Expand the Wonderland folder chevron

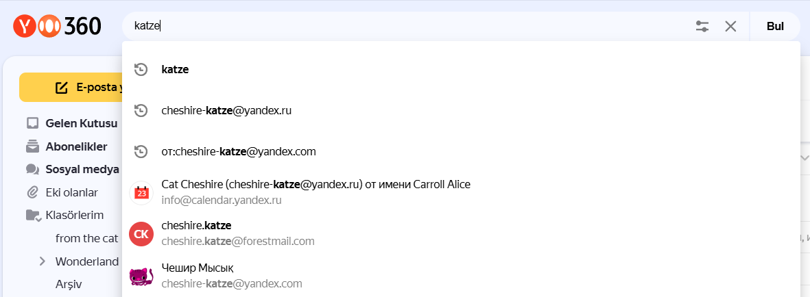pyautogui.click(x=42, y=261)
